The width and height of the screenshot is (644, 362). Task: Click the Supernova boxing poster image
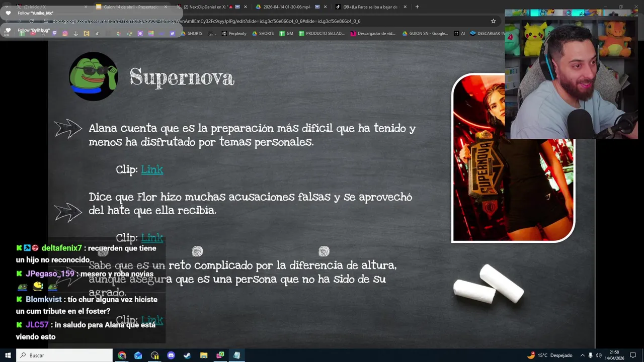pyautogui.click(x=513, y=158)
